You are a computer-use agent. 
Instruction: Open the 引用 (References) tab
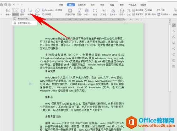coord(92,5)
